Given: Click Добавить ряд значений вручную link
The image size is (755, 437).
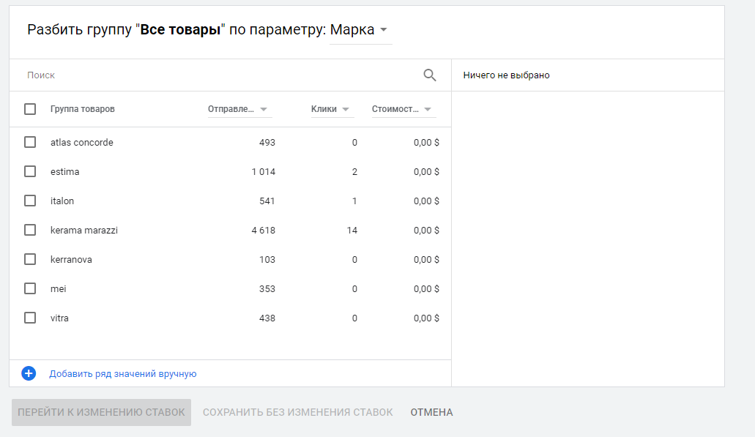Looking at the screenshot, I should click(123, 374).
